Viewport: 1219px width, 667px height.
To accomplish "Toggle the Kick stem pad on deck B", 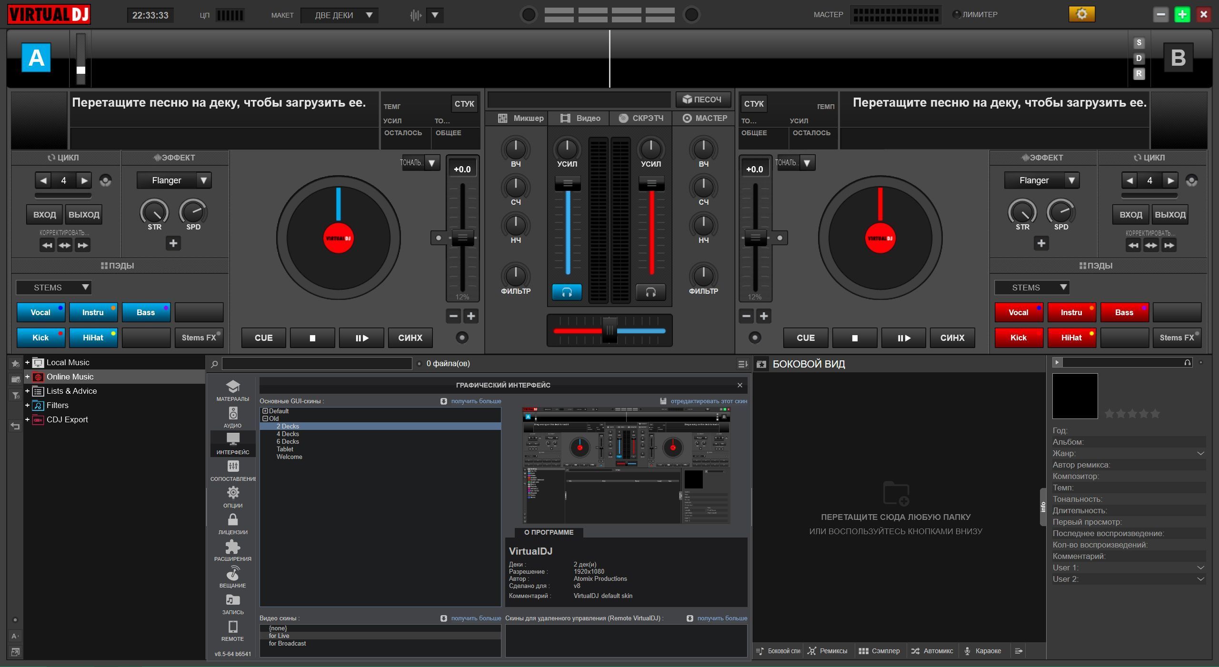I will 1019,338.
